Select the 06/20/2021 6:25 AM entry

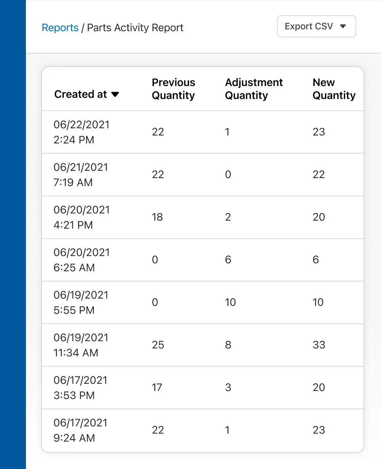point(82,260)
